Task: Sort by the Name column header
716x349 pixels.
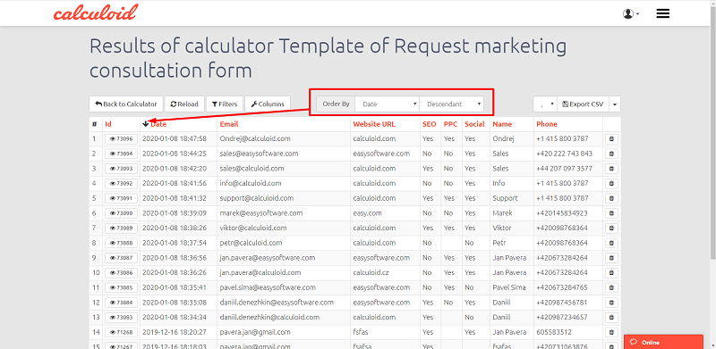Action: click(x=502, y=124)
